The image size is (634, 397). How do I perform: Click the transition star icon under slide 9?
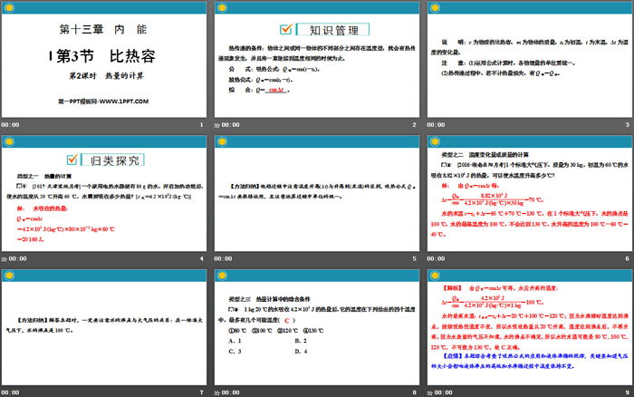430,393
